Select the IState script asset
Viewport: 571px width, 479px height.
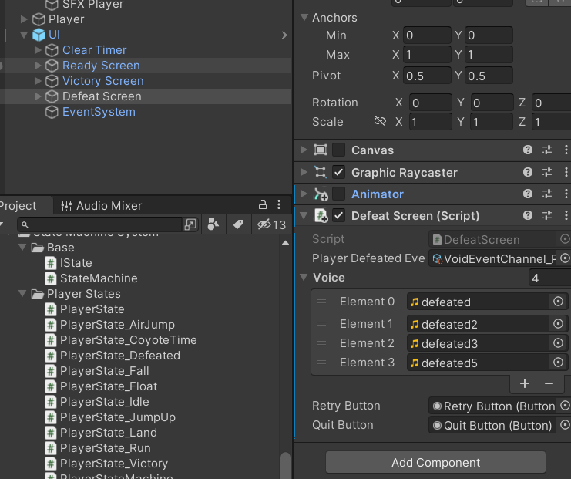coord(76,262)
